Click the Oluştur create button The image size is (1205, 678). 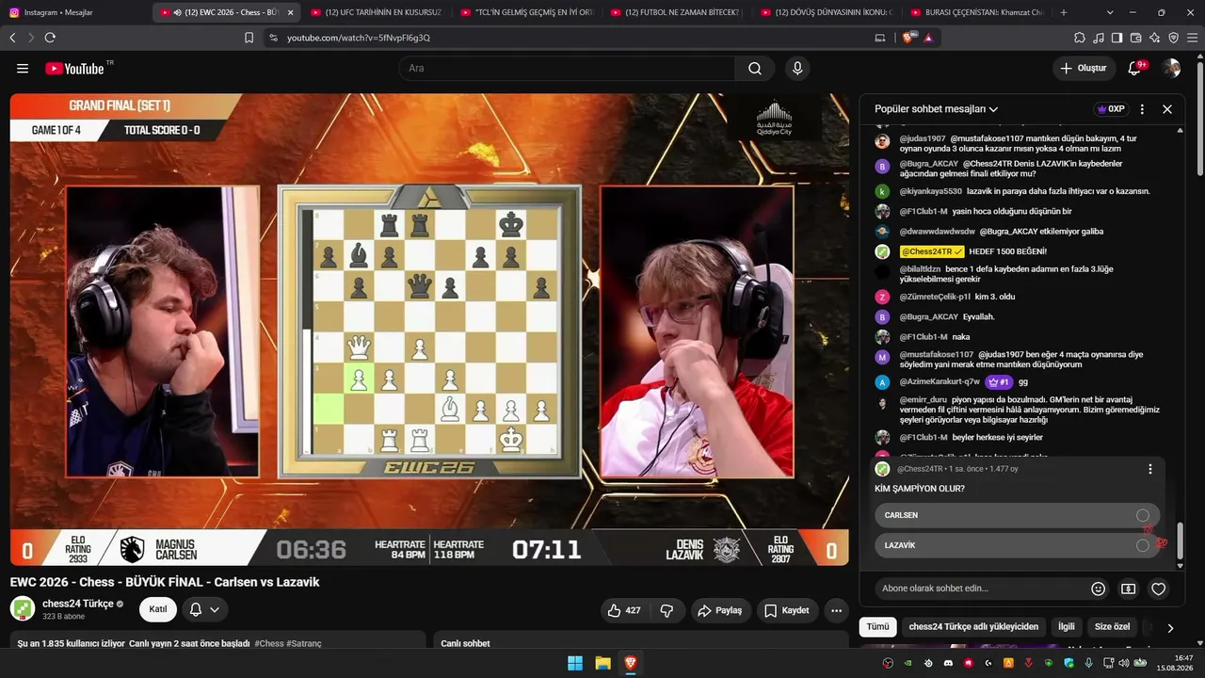[1083, 68]
